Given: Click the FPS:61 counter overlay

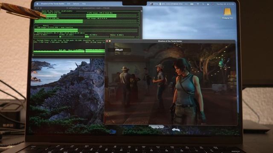Looking at the screenshot, I should (119, 50).
